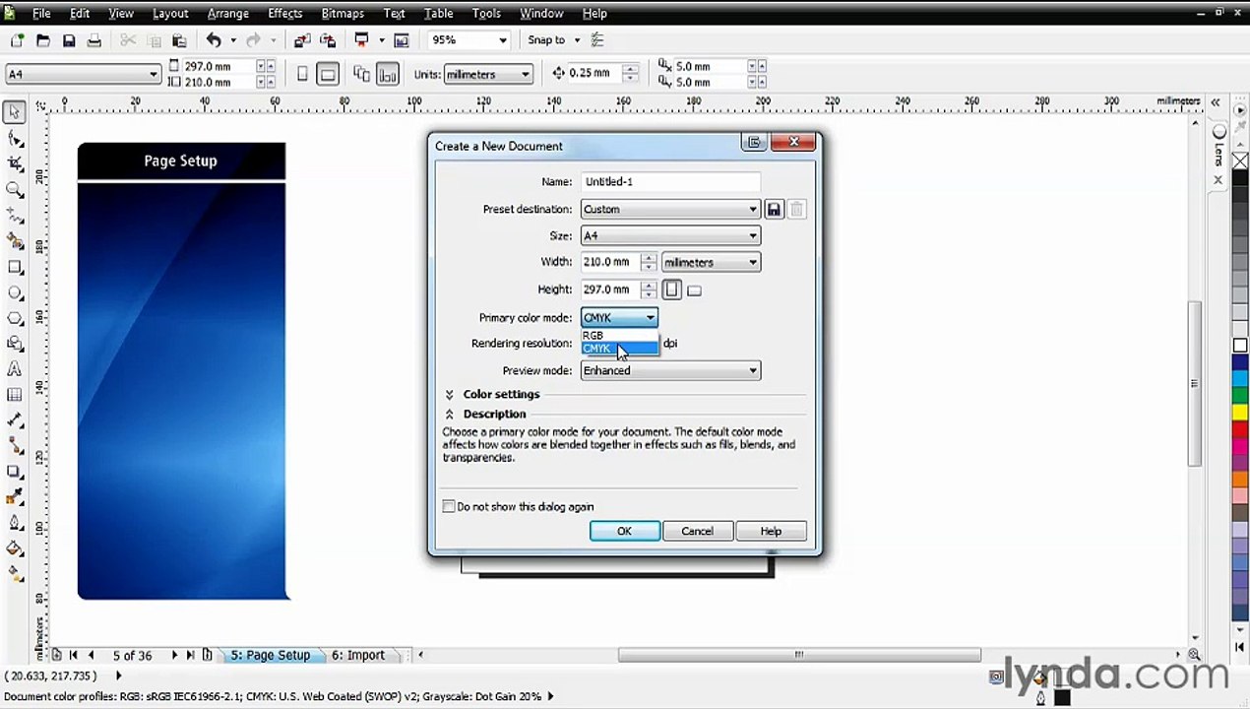Click the Undo arrow icon

214,40
